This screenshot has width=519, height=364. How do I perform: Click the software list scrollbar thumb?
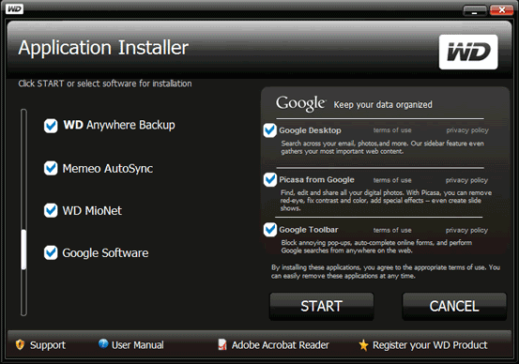(x=23, y=250)
